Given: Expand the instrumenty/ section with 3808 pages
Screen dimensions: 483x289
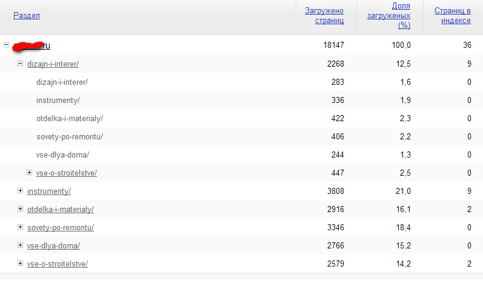Looking at the screenshot, I should point(20,191).
